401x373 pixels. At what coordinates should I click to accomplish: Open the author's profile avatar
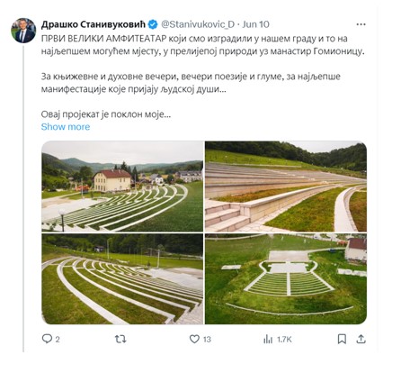pos(23,31)
